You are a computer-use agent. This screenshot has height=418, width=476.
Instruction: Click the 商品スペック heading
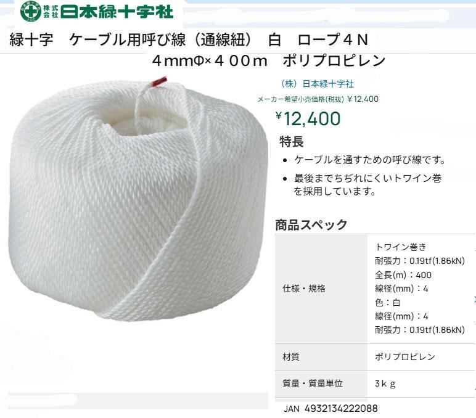pos(311,225)
